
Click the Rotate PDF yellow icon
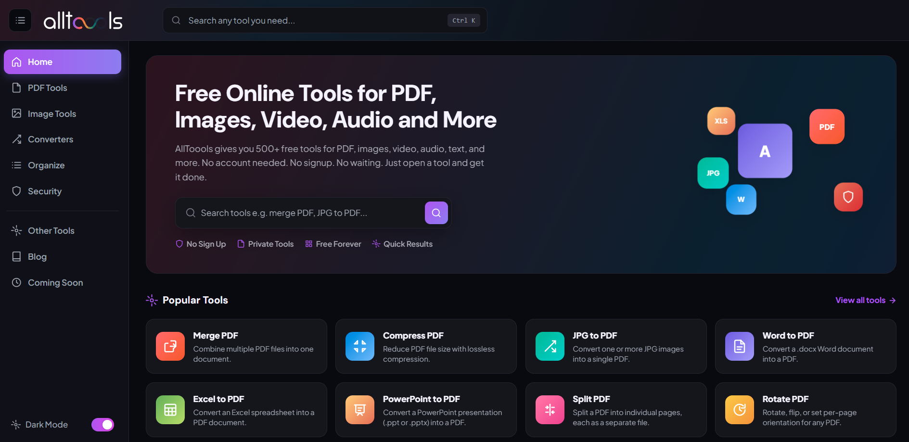coord(740,410)
